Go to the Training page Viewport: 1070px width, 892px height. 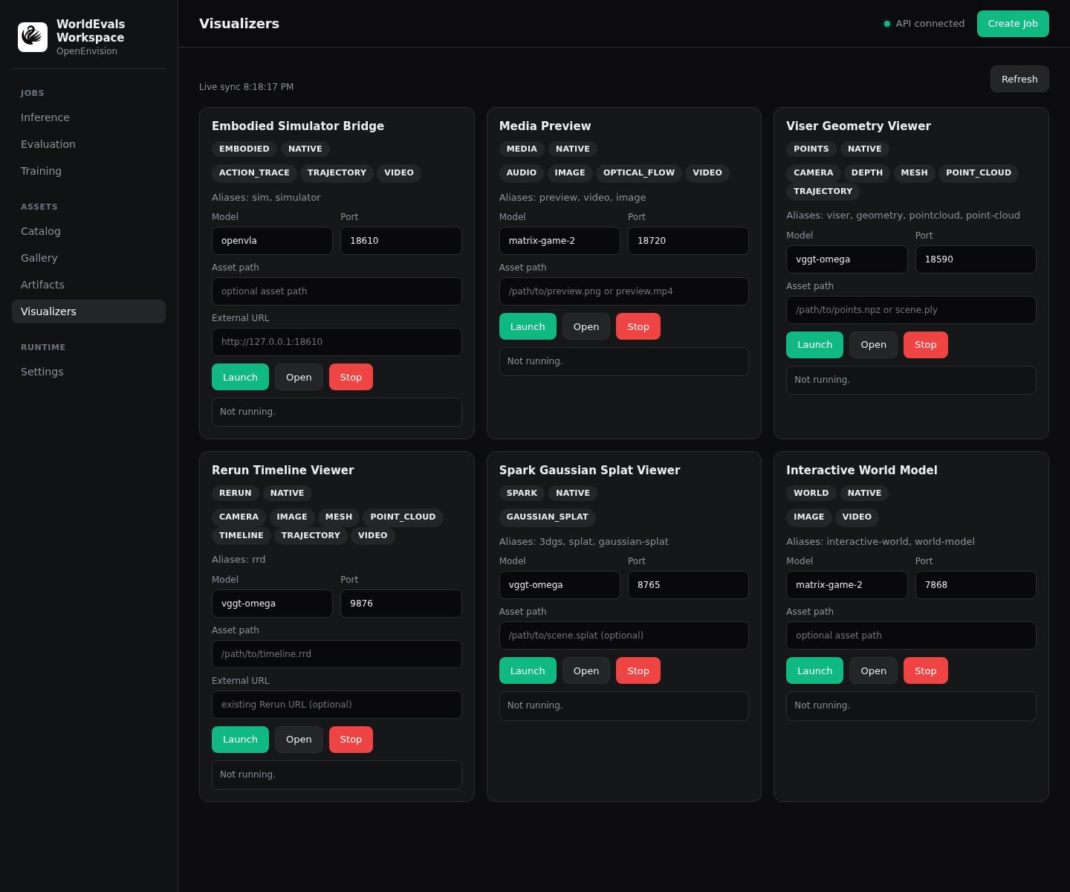(88, 171)
